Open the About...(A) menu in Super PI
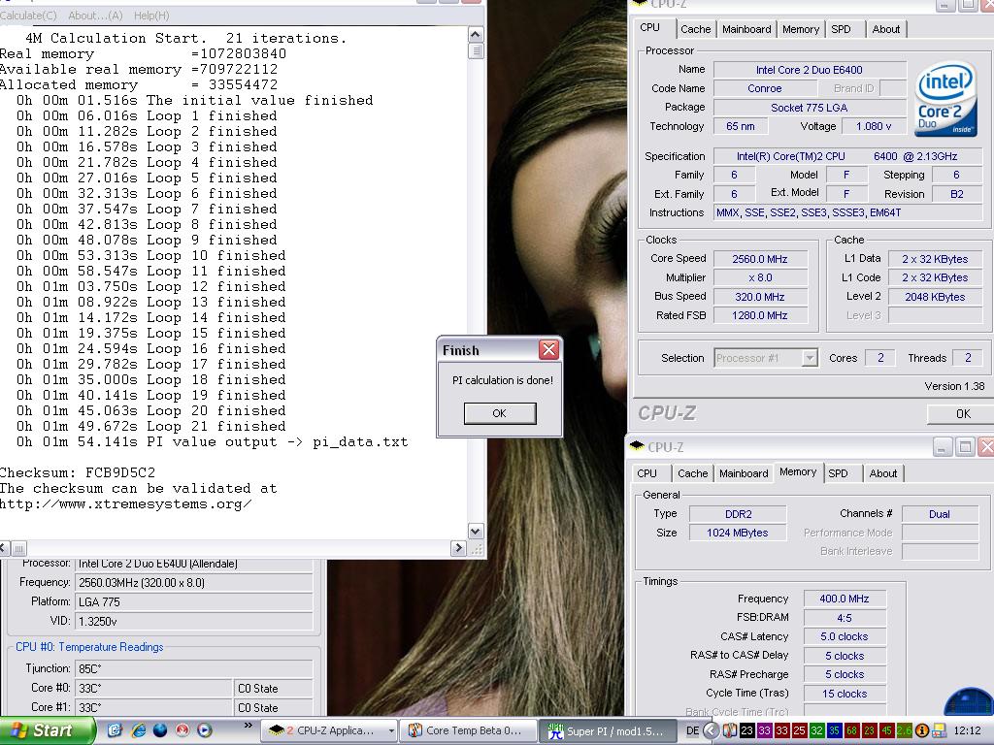This screenshot has width=994, height=745. 95,16
